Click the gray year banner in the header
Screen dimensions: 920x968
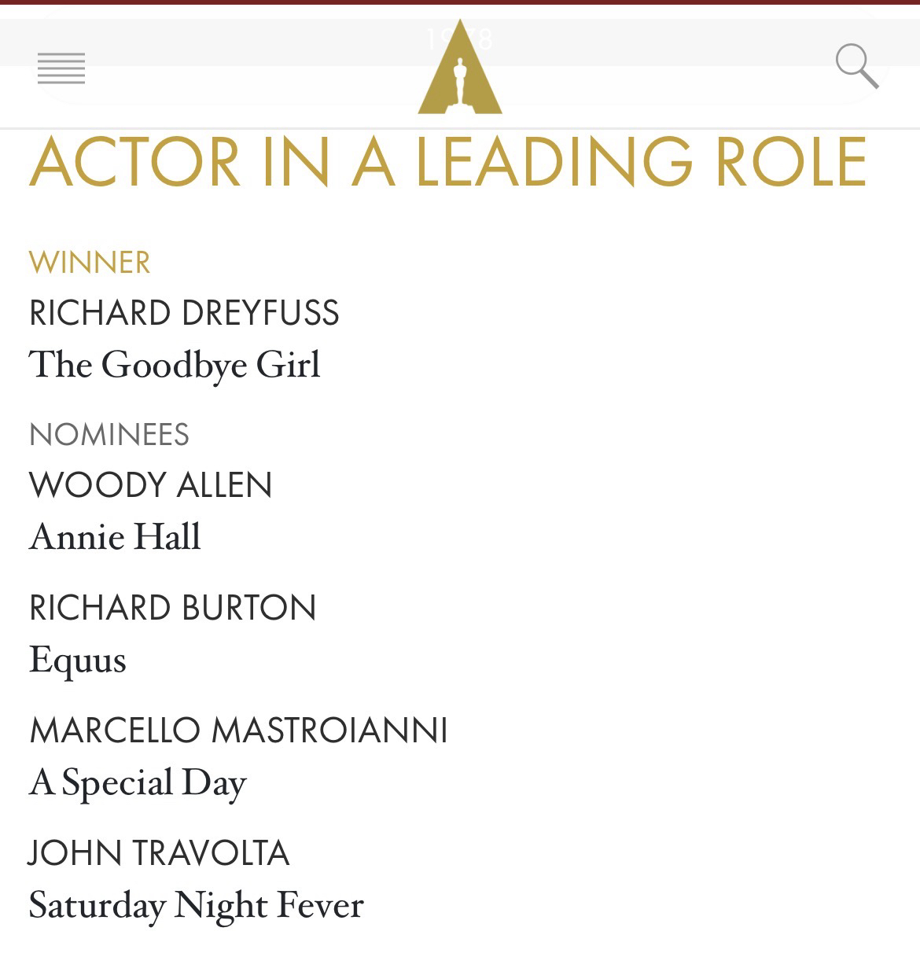tap(236, 39)
